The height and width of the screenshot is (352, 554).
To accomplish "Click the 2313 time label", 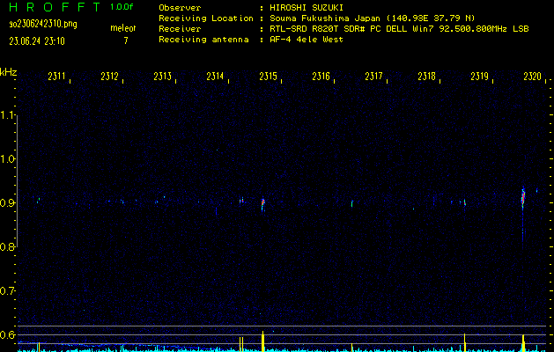I will coord(162,77).
